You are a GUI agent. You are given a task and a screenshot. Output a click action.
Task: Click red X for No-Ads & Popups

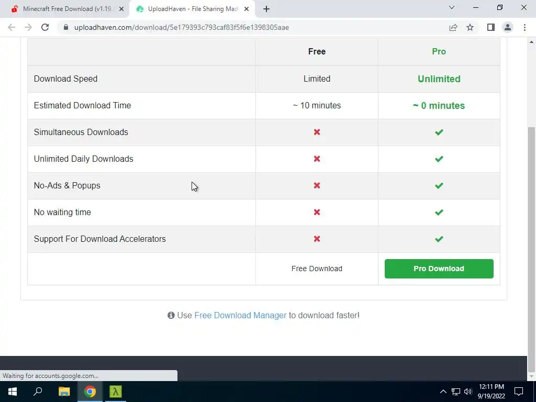[317, 185]
